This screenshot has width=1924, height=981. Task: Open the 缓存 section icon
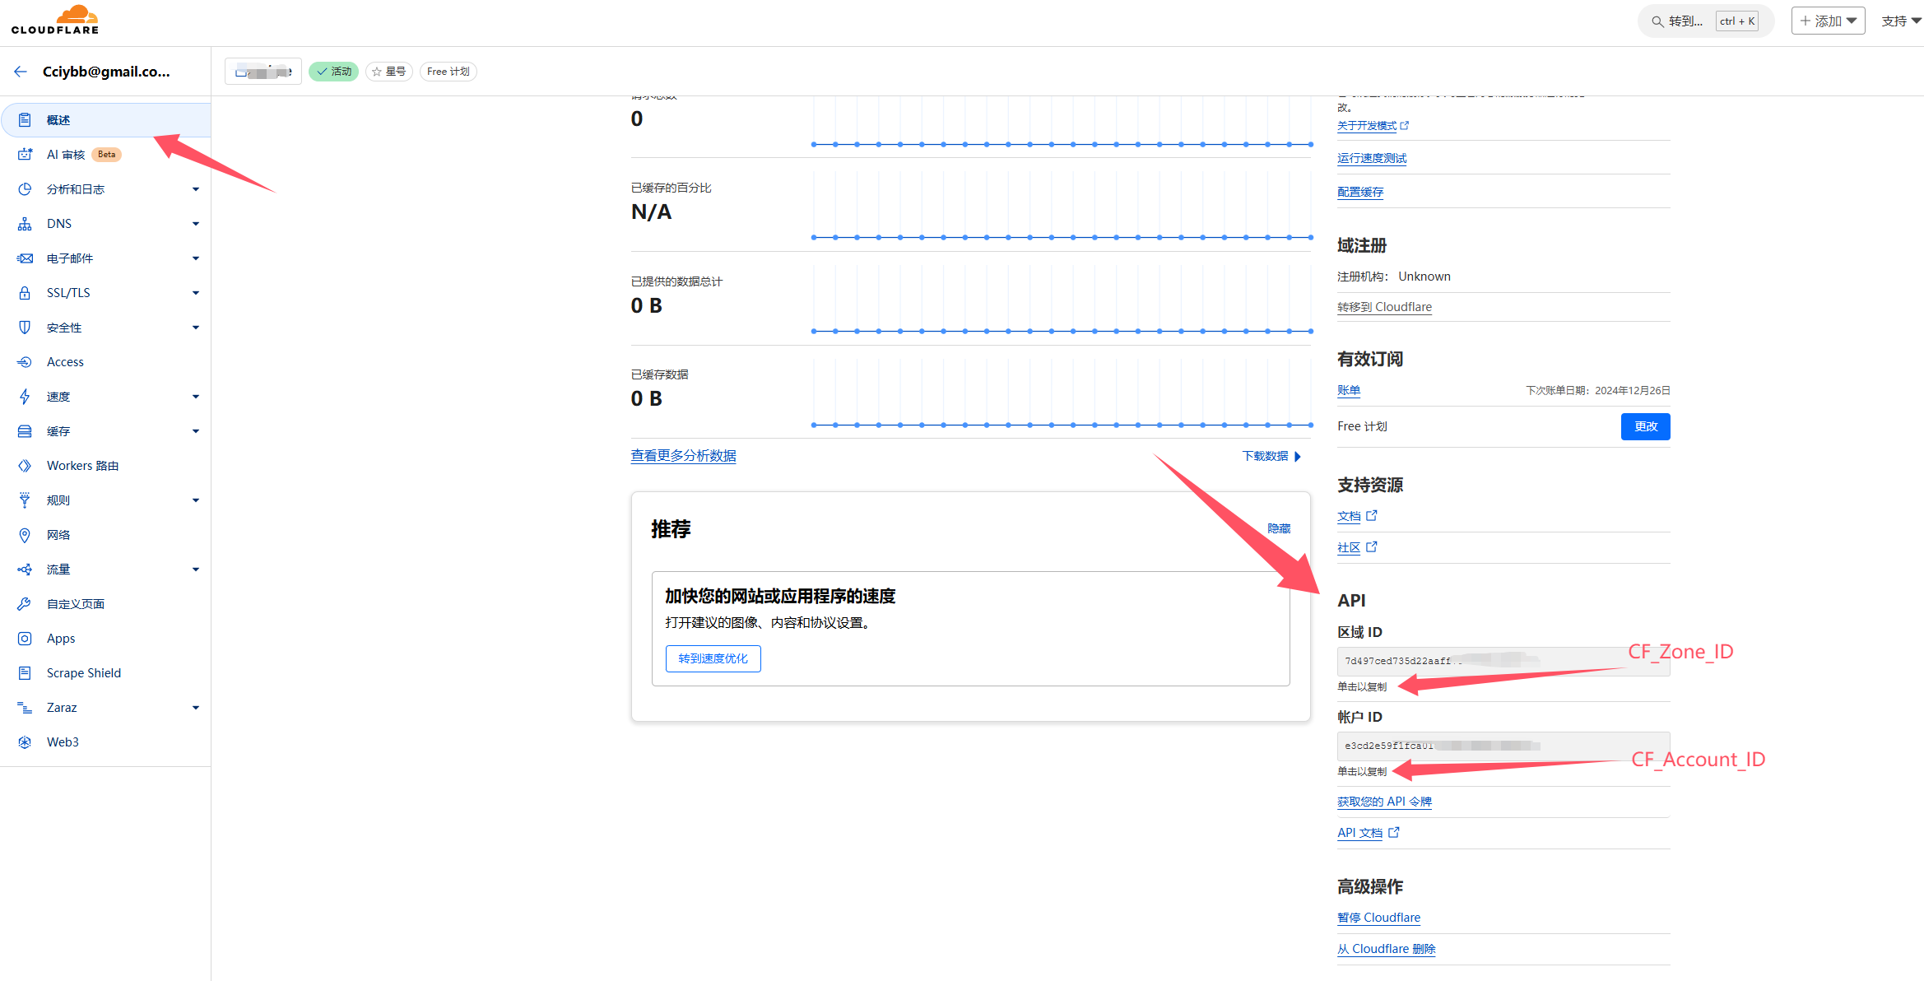click(x=25, y=430)
